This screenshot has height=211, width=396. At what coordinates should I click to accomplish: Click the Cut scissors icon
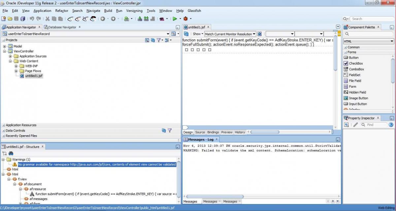[x=48, y=19]
